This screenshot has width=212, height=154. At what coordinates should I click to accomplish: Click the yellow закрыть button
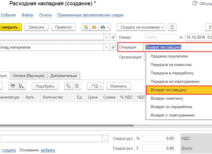coord(10,27)
